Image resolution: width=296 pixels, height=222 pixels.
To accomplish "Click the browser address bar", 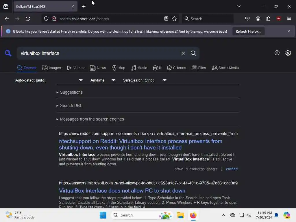I will coord(110,19).
